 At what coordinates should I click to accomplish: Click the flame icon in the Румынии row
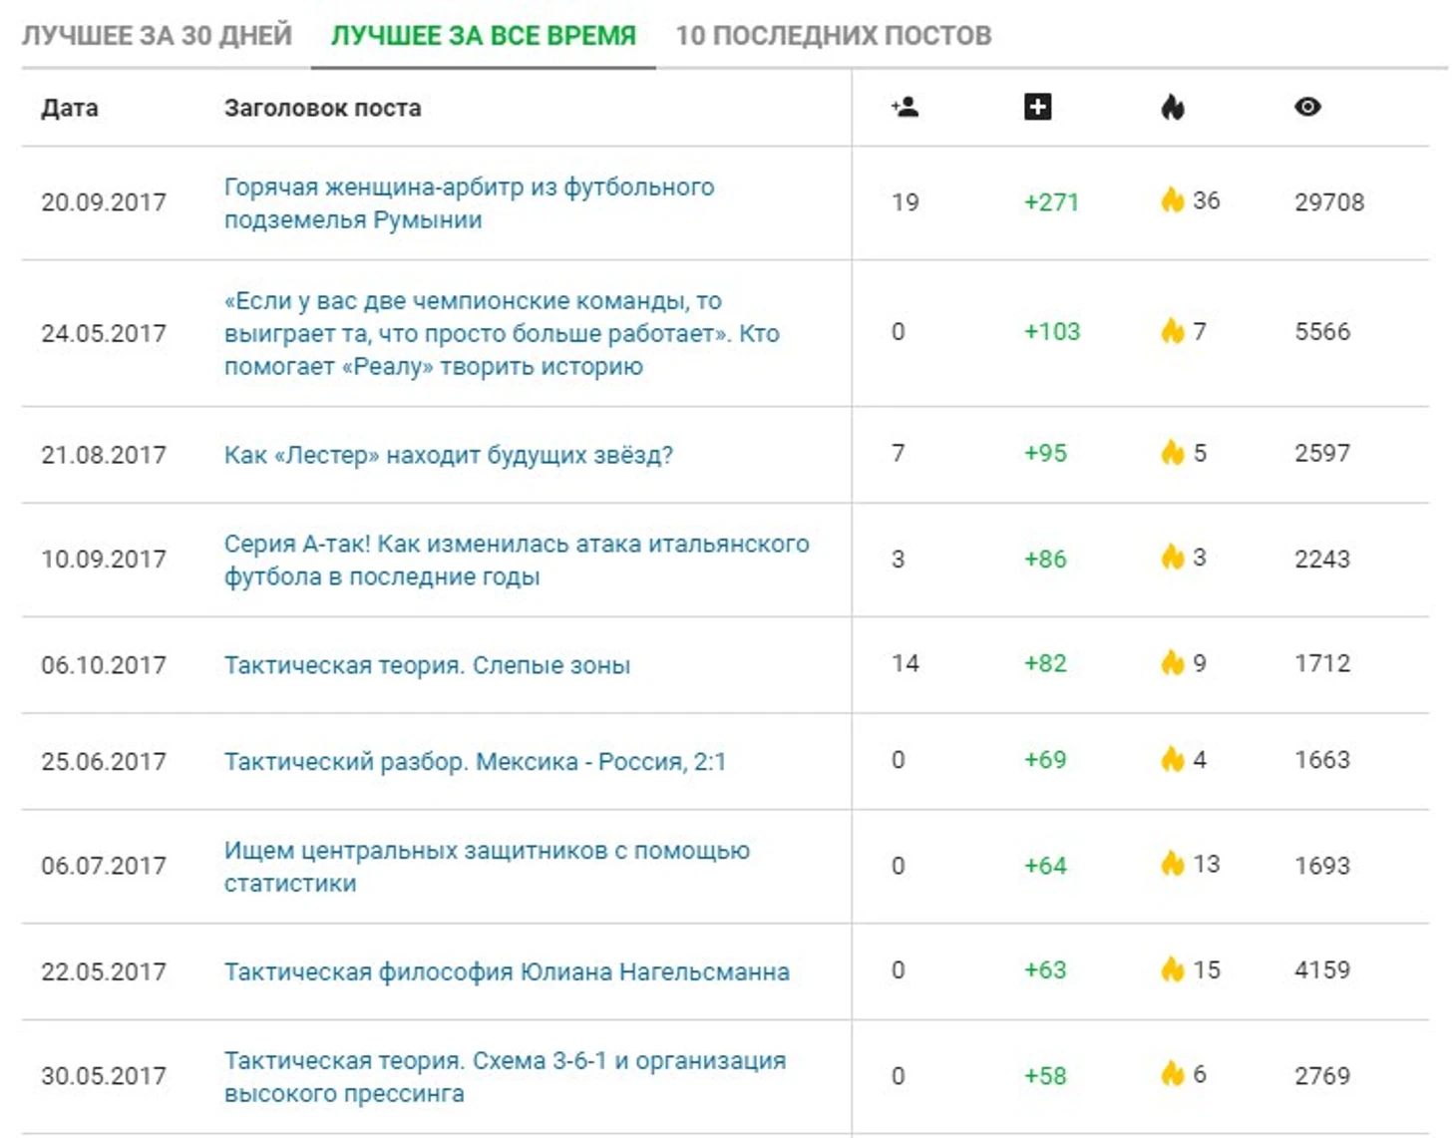(1172, 200)
